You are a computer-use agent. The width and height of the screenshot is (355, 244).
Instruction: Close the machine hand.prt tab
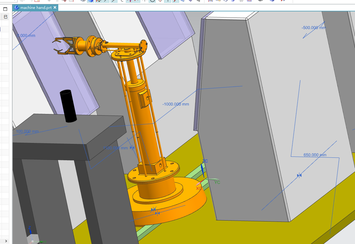(55, 7)
